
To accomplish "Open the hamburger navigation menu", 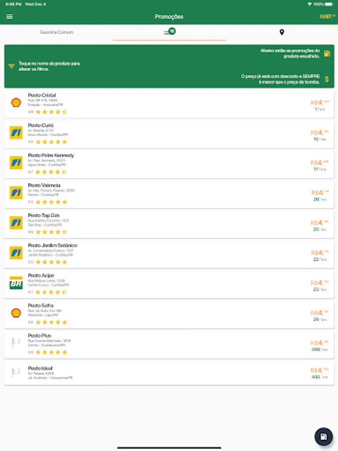I will [x=10, y=17].
